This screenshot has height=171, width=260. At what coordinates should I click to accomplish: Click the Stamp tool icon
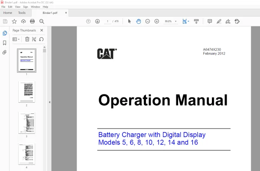237,21
